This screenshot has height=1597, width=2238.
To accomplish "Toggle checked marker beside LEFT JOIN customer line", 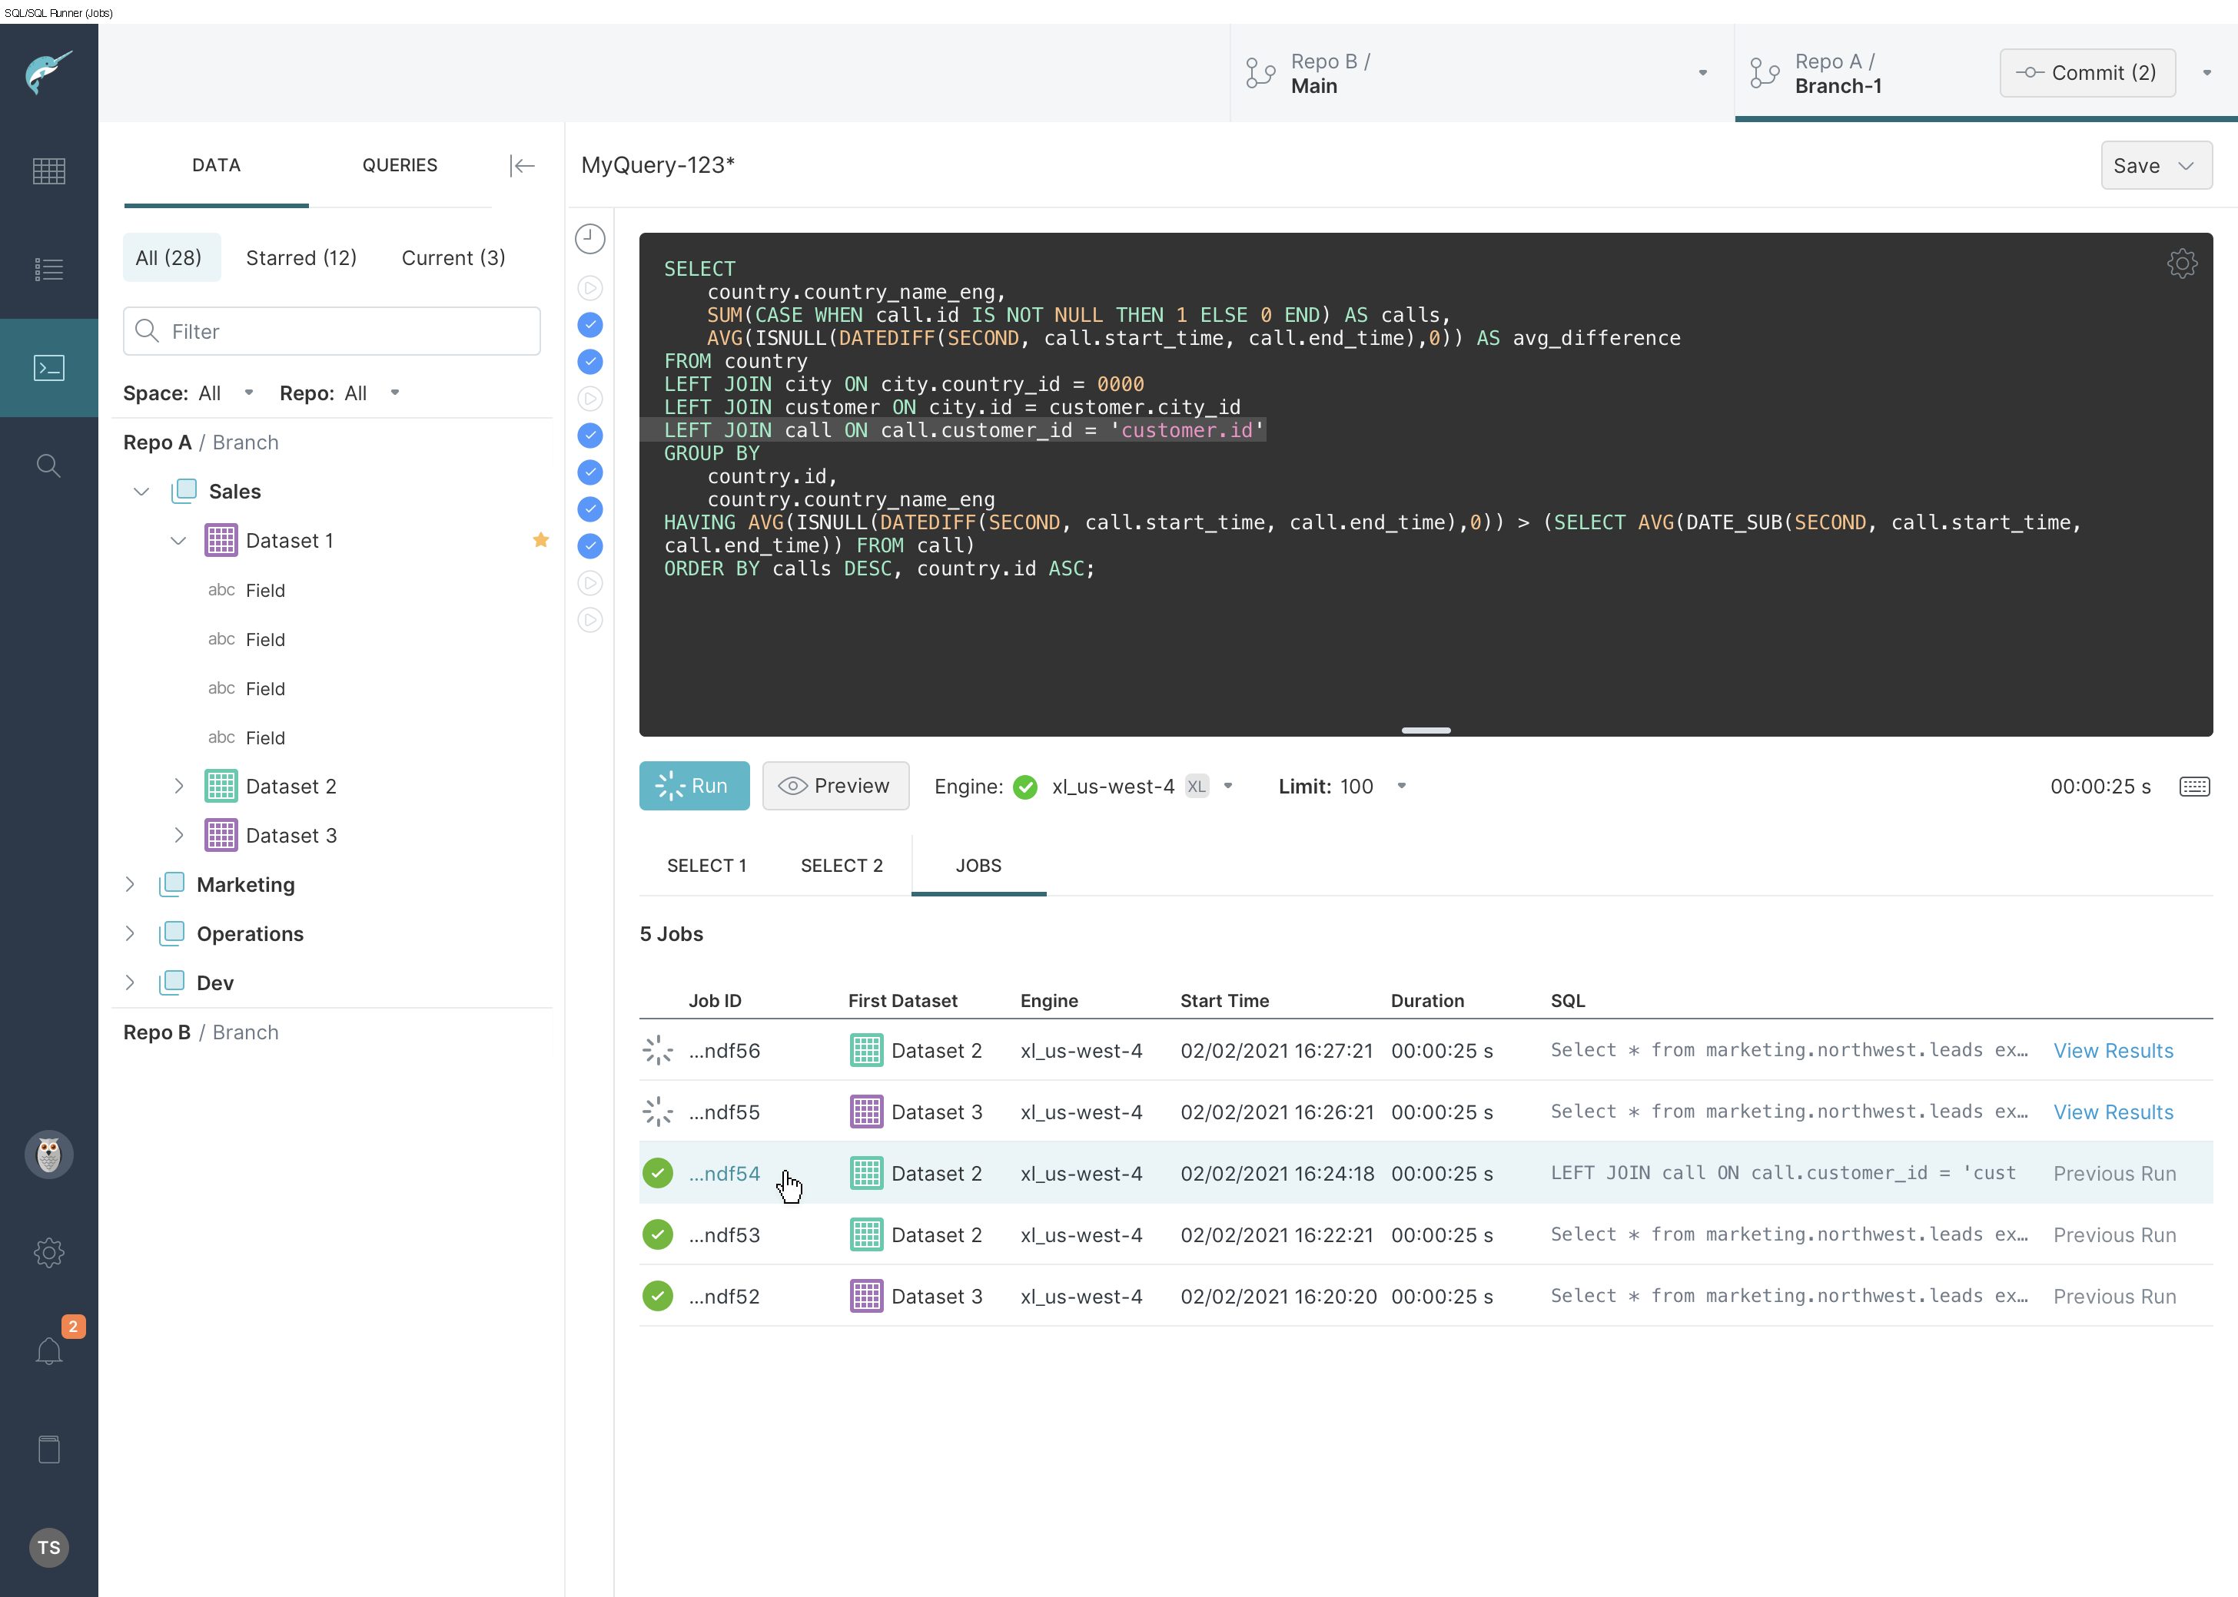I will [x=589, y=472].
